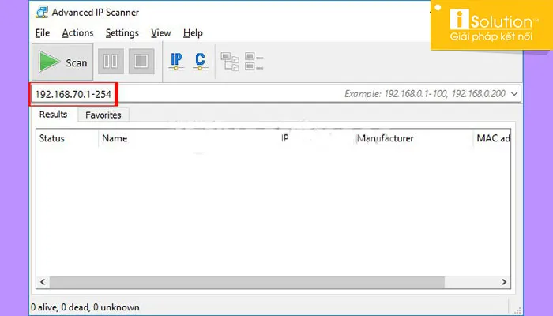The width and height of the screenshot is (553, 316).
Task: Click the collapse all list icon
Action: point(254,62)
